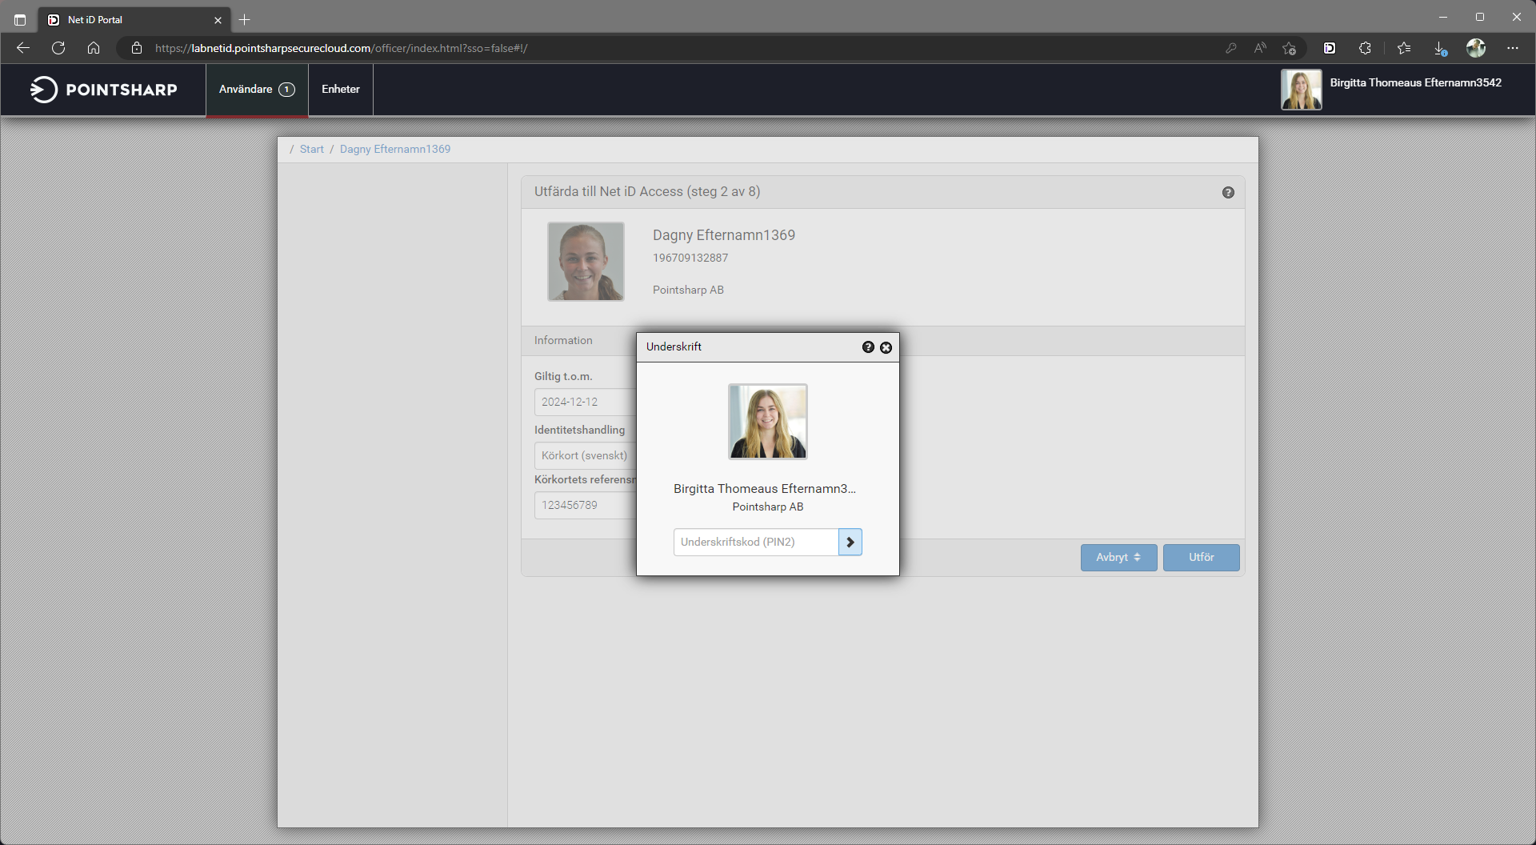Click the Underskriftskod (PIN2) input field
Screen dimensions: 1536x845
coord(756,542)
